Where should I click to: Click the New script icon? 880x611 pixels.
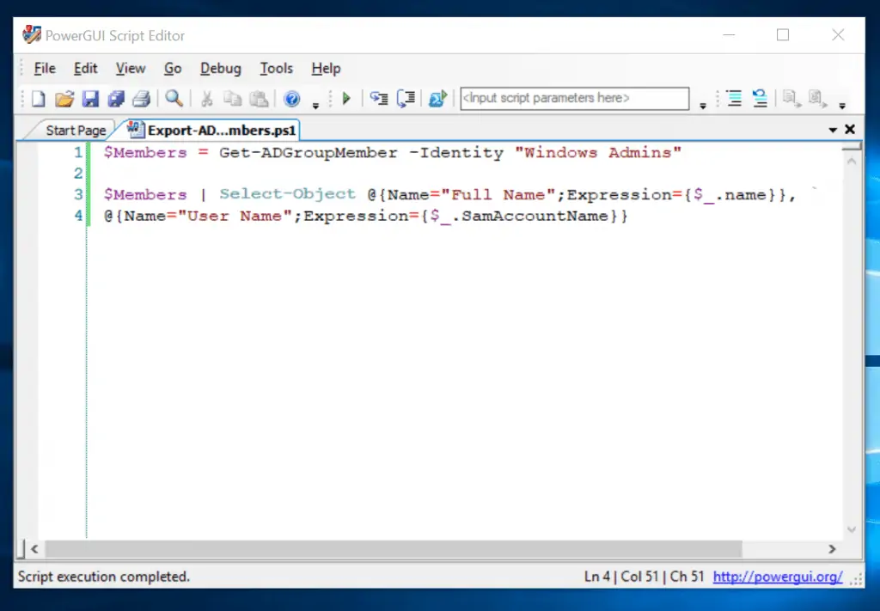click(x=38, y=99)
